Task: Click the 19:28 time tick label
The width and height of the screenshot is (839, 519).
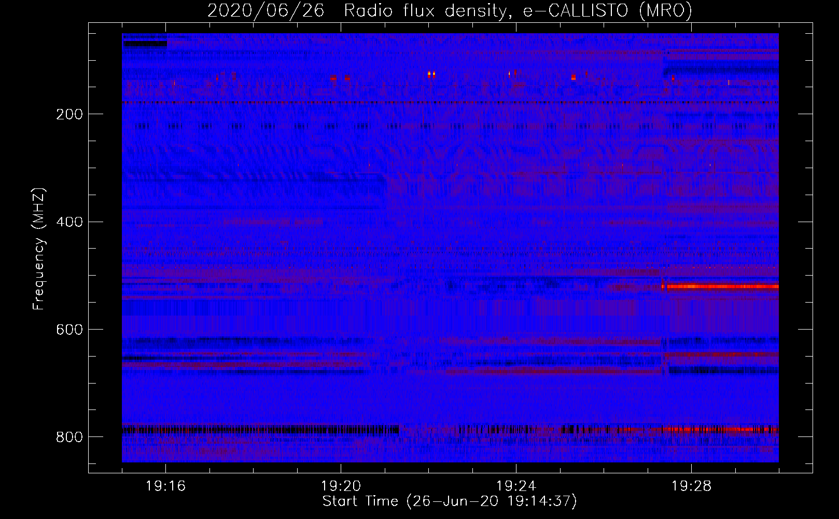Action: coord(692,486)
